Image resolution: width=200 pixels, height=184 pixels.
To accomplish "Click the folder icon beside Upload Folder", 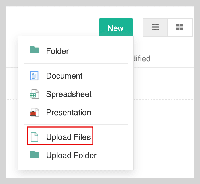I will point(34,155).
